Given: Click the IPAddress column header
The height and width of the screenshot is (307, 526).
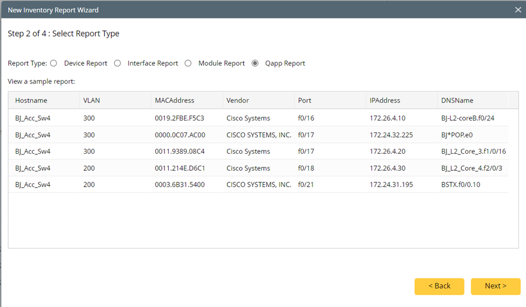Looking at the screenshot, I should tap(385, 101).
